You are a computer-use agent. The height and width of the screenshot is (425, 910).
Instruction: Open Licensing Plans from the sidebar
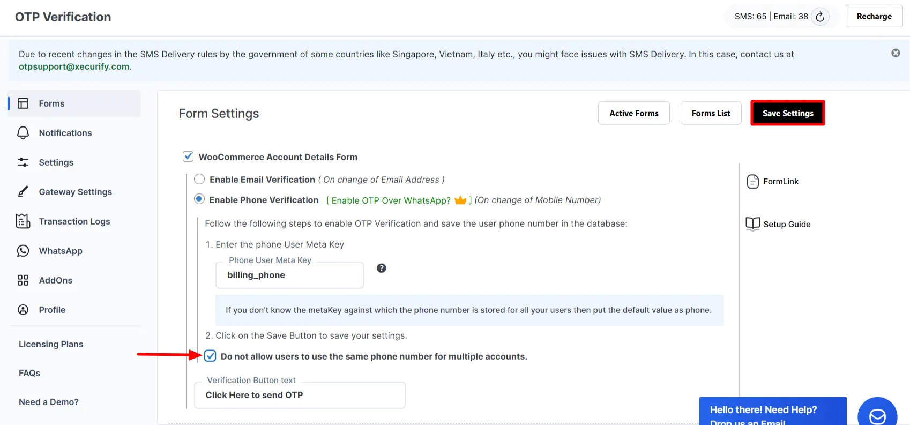(x=50, y=344)
